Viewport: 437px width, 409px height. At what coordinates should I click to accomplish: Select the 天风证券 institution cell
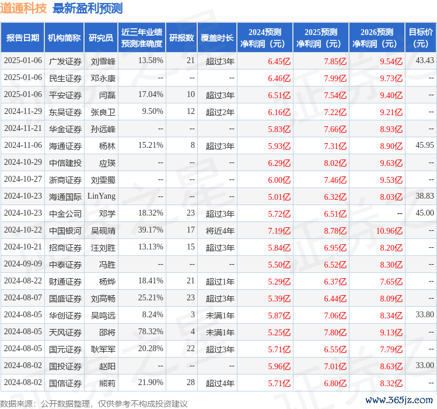65,332
